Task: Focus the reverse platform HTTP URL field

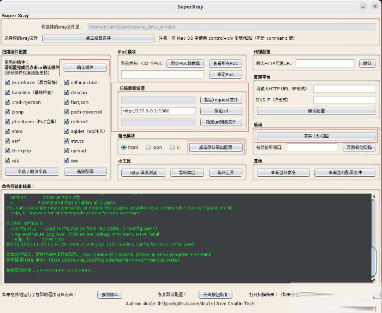Action: pos(344,88)
